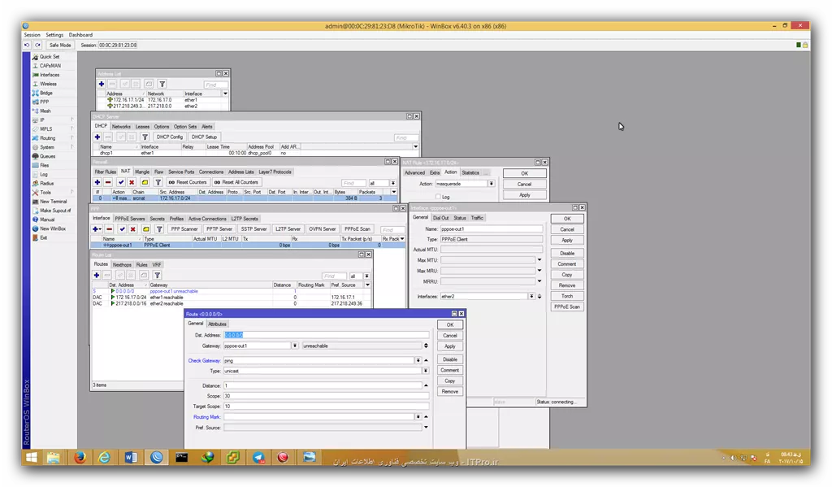Open Queues from the sidebar
The width and height of the screenshot is (832, 487).
click(x=47, y=156)
